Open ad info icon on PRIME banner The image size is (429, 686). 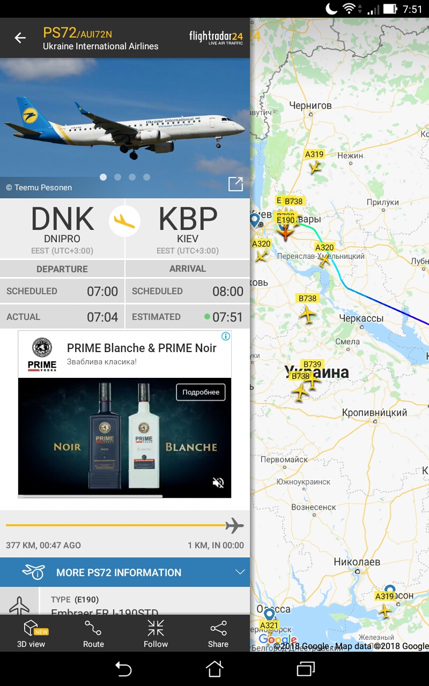click(226, 336)
